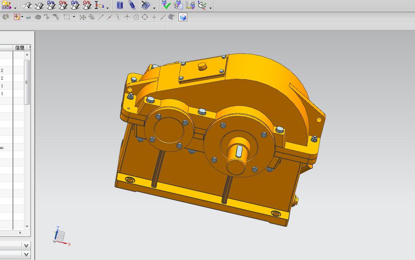This screenshot has height=260, width=415.
Task: Click the green checkmark verify icon
Action: pyautogui.click(x=166, y=5)
